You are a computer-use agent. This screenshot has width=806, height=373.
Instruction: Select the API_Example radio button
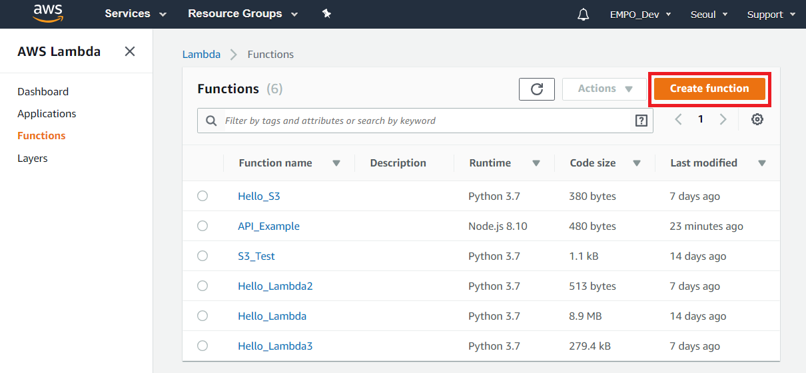tap(202, 226)
